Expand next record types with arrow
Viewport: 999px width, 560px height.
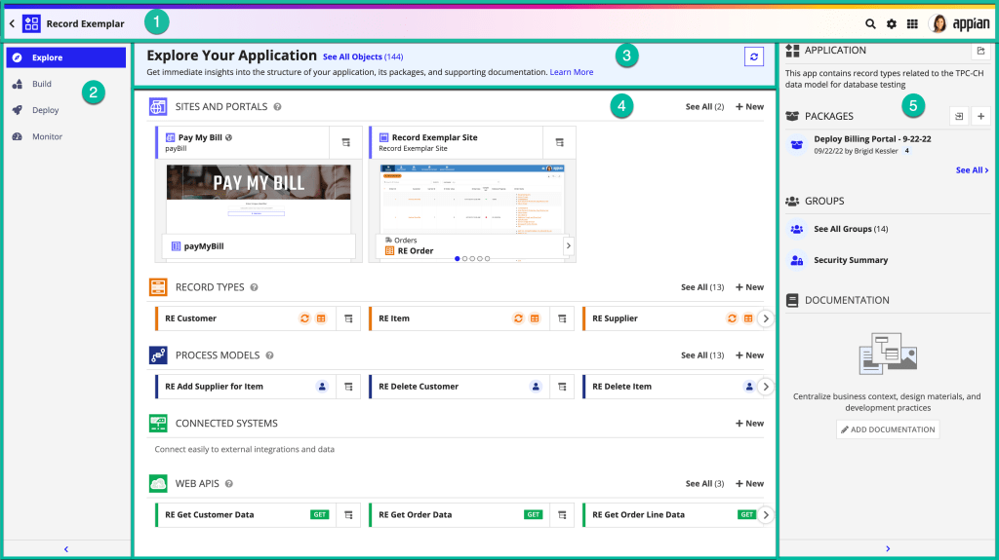(x=766, y=318)
